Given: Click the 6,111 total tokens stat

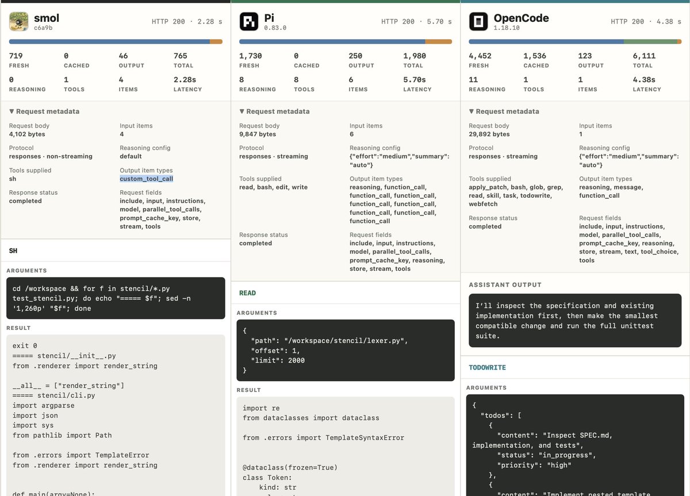Looking at the screenshot, I should [x=645, y=60].
